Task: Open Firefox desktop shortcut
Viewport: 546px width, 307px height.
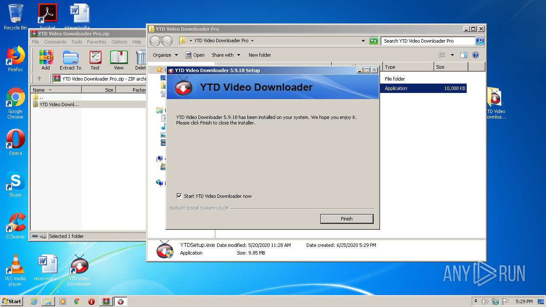Action: click(x=15, y=59)
